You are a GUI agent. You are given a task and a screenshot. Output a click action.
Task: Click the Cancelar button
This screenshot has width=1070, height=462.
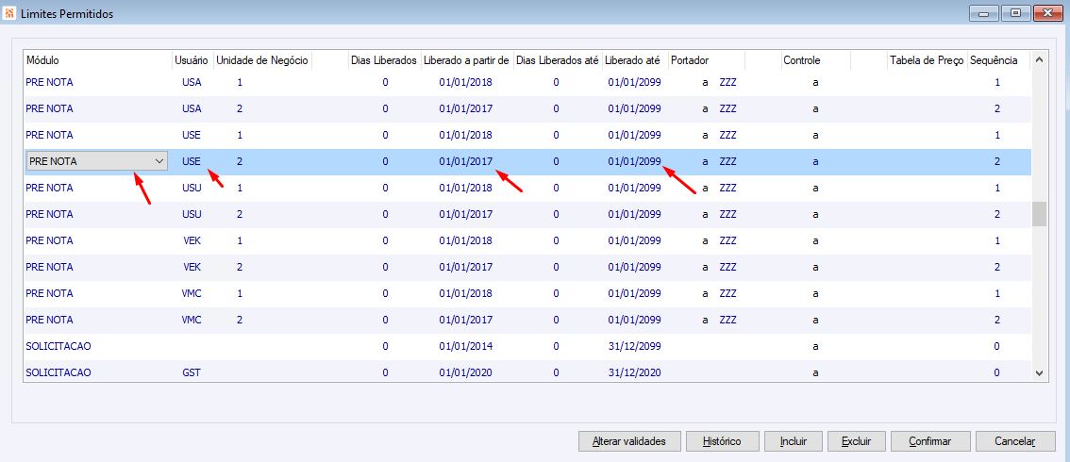[x=1014, y=441]
